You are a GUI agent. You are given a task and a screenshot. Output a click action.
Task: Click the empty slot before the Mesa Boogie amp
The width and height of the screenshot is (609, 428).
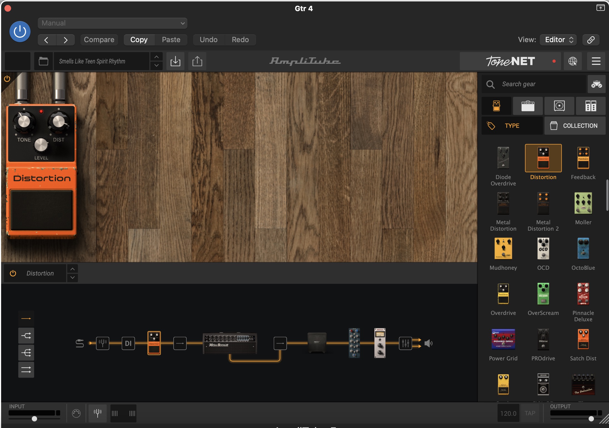180,343
